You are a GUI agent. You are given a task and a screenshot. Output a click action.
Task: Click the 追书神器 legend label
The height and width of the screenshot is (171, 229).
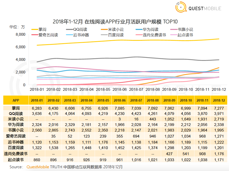tap(81, 35)
